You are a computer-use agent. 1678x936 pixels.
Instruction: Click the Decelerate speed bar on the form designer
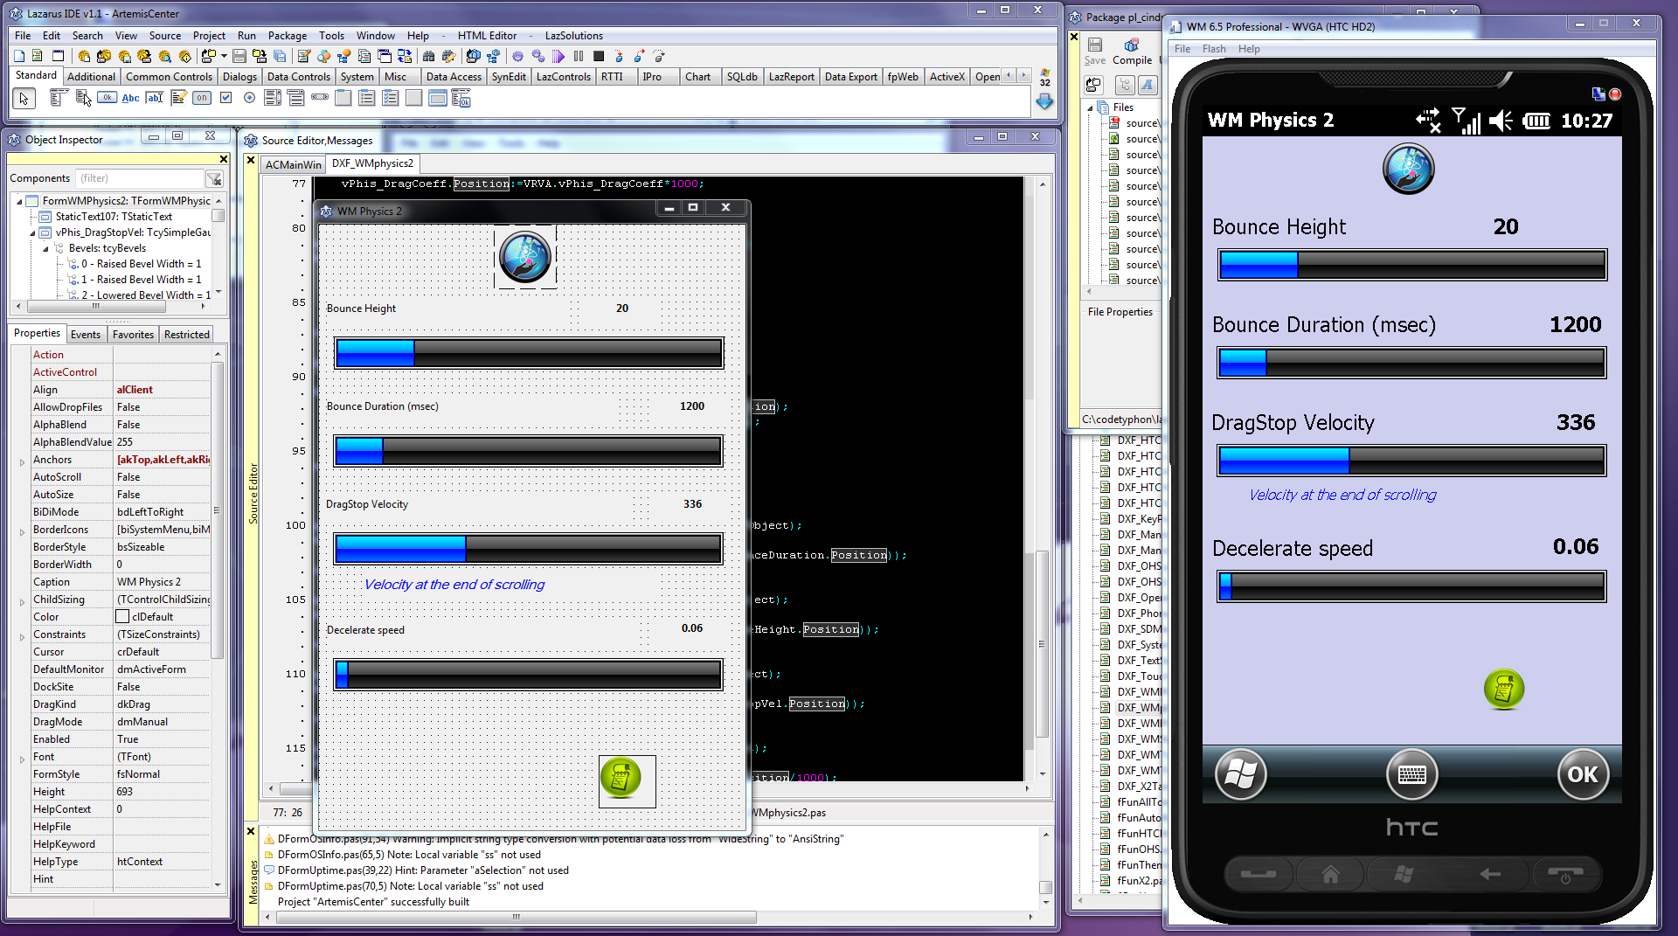(x=529, y=675)
